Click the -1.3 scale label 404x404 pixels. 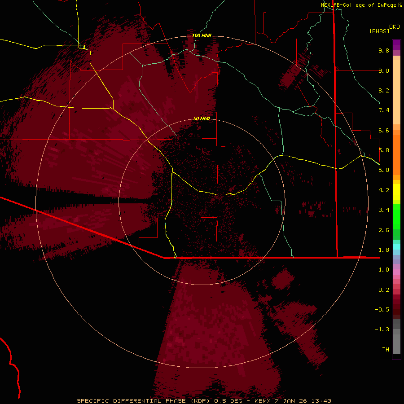[x=382, y=329]
